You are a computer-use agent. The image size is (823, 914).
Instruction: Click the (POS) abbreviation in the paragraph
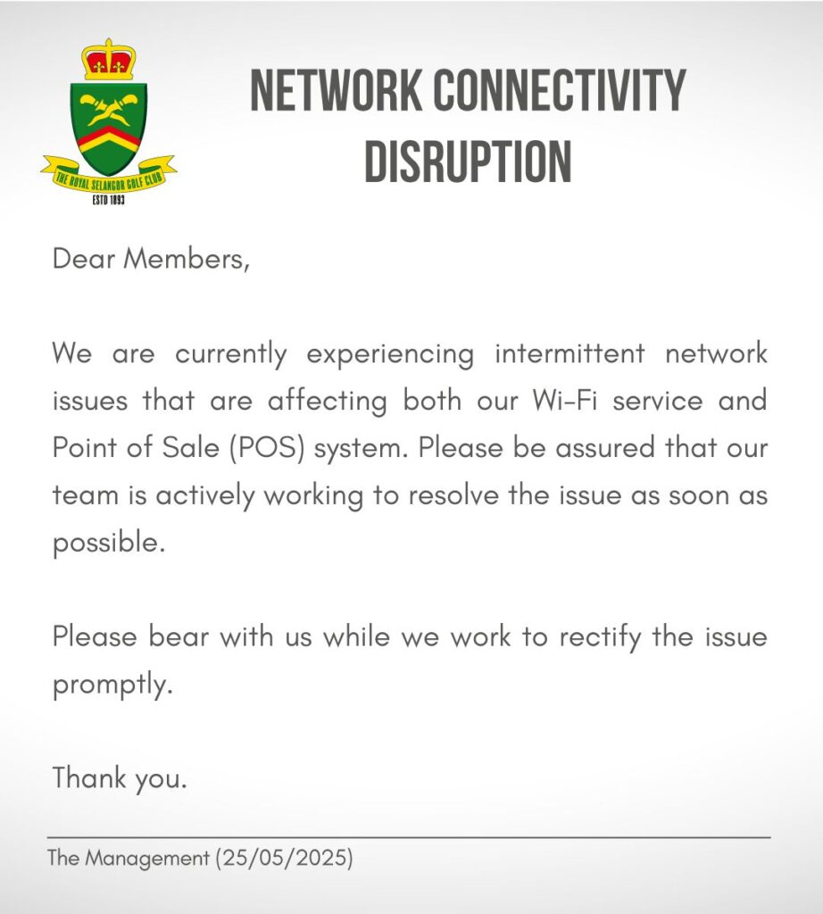click(268, 448)
